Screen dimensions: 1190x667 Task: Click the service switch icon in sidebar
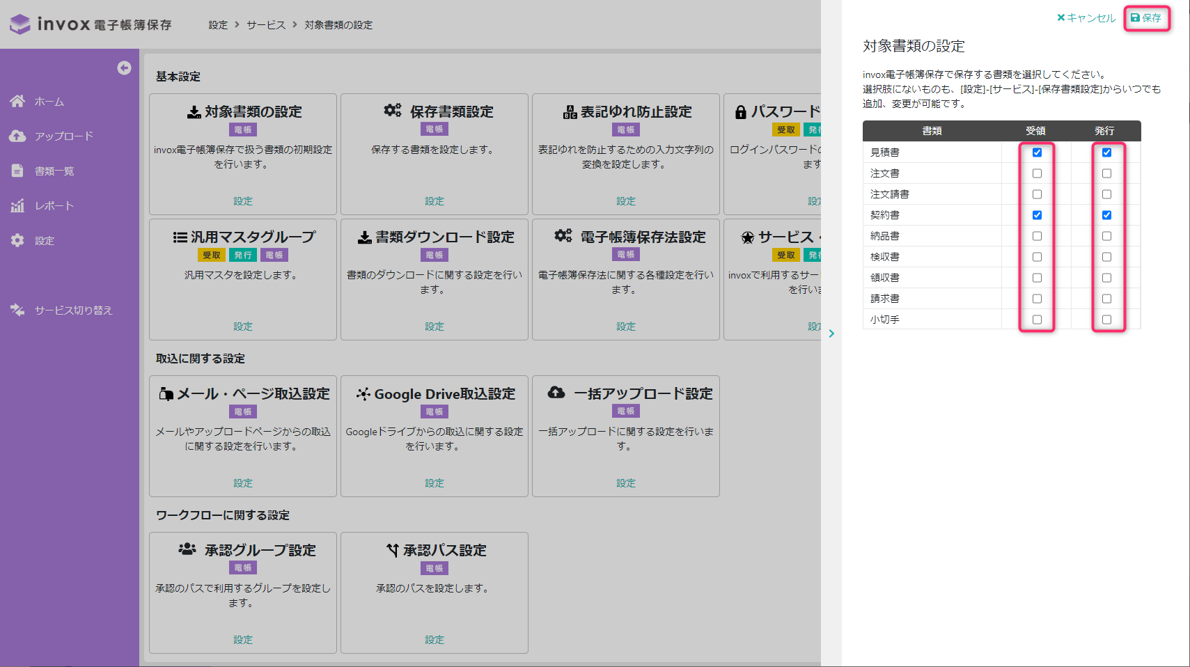(17, 310)
